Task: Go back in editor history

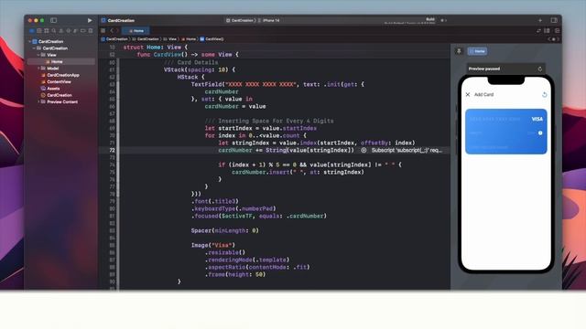Action: tap(112, 30)
